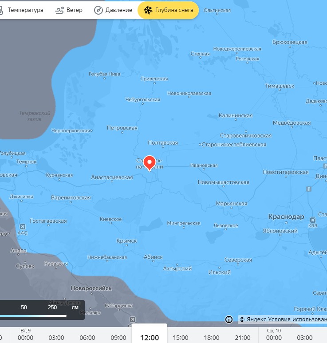The image size is (327, 343).
Task: Click the KRR airport icon near Краснодар
Action: click(x=312, y=220)
